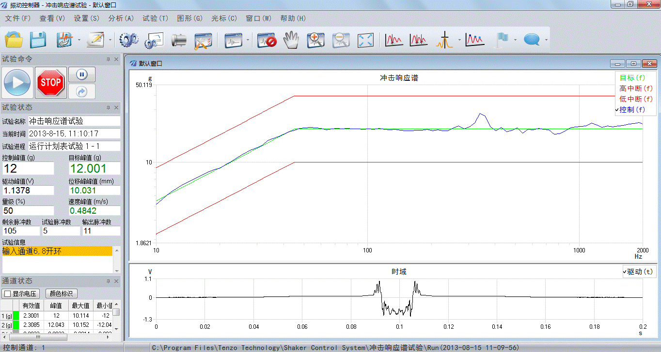The image size is (661, 352).
Task: Click the 控制峰值 value 12
Action: pyautogui.click(x=28, y=168)
